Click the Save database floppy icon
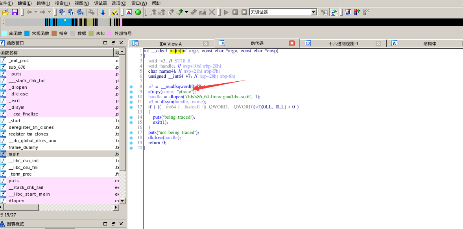The width and height of the screenshot is (463, 229). click(x=15, y=12)
